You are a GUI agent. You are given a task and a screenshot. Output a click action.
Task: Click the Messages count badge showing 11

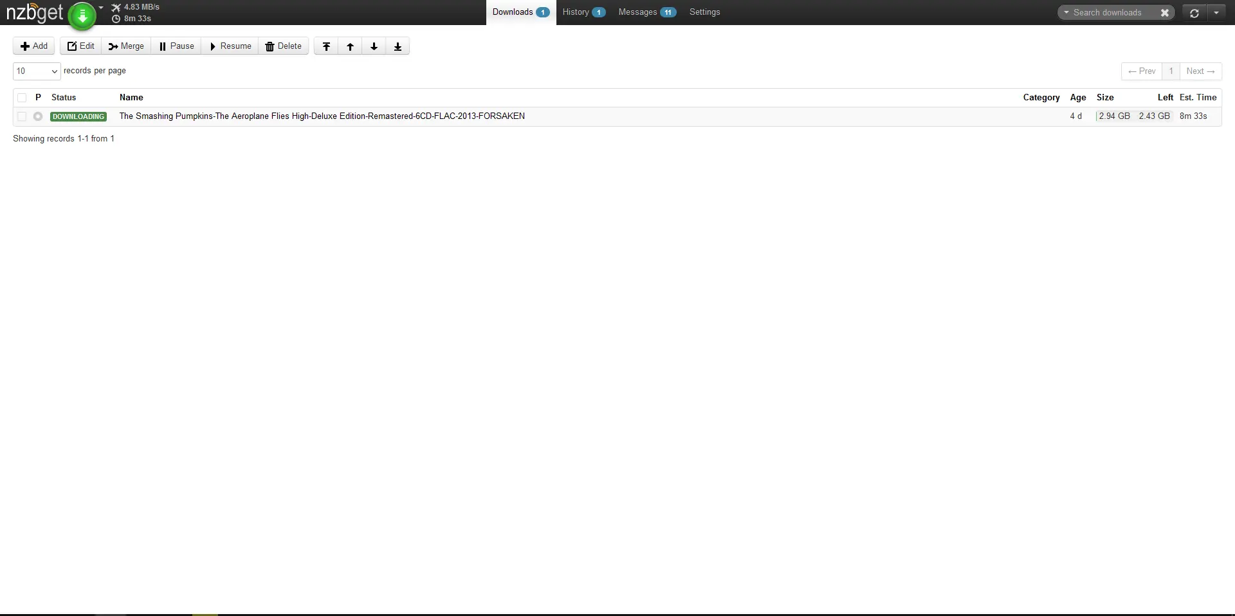point(668,12)
